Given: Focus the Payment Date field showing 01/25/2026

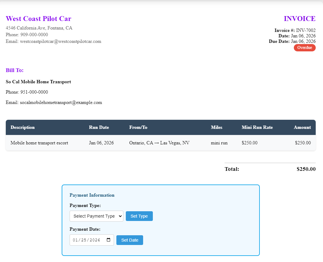Looking at the screenshot, I should point(92,240).
